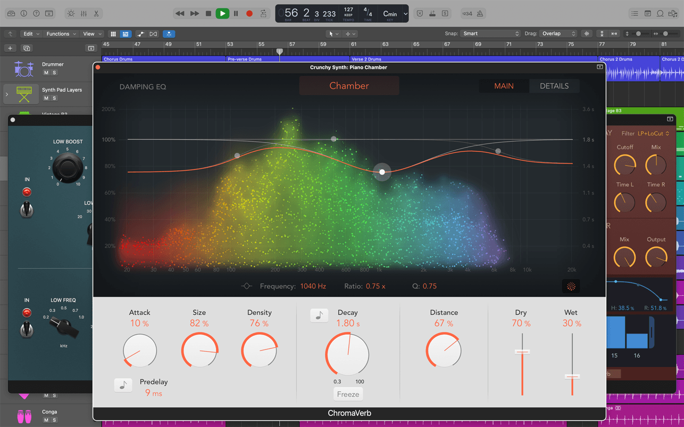Image resolution: width=684 pixels, height=427 pixels.
Task: Solo the Drummer track
Action: coord(54,73)
